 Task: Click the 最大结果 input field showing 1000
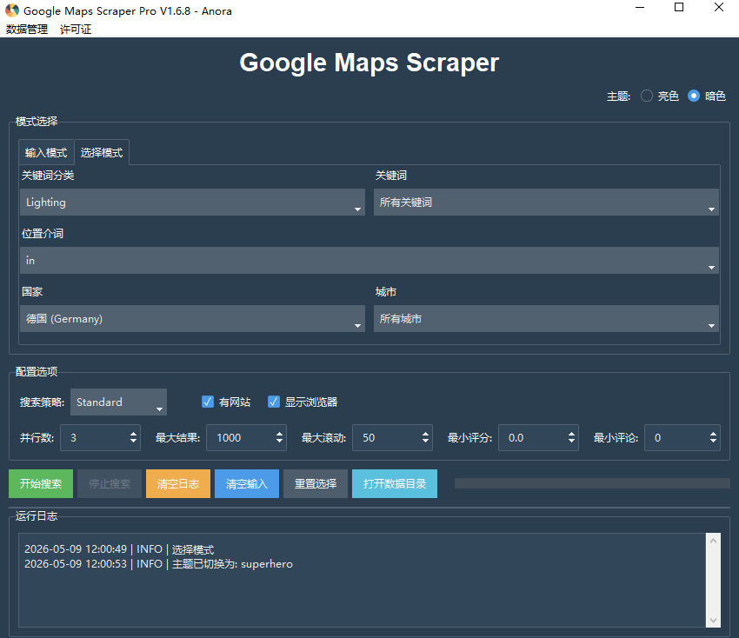coord(241,438)
